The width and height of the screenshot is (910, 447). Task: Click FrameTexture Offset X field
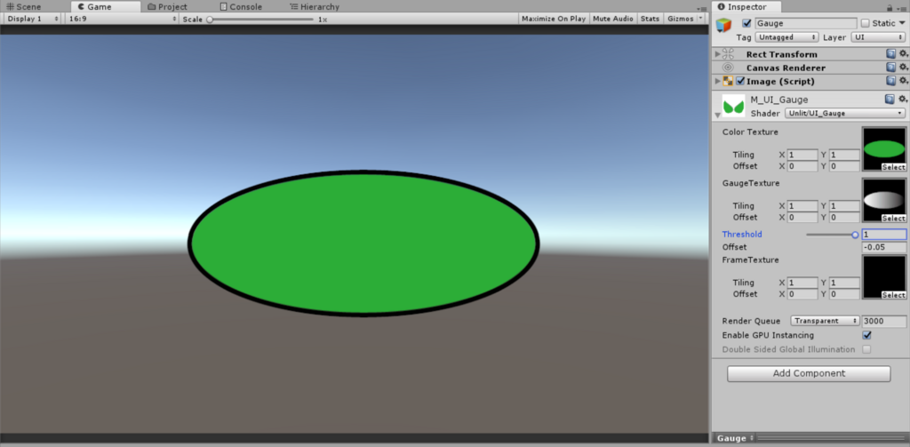pyautogui.click(x=802, y=294)
